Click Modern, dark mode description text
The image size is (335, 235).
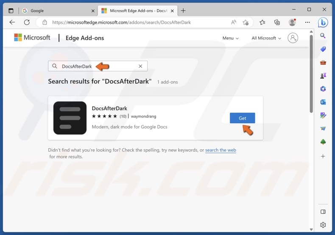[x=129, y=127]
